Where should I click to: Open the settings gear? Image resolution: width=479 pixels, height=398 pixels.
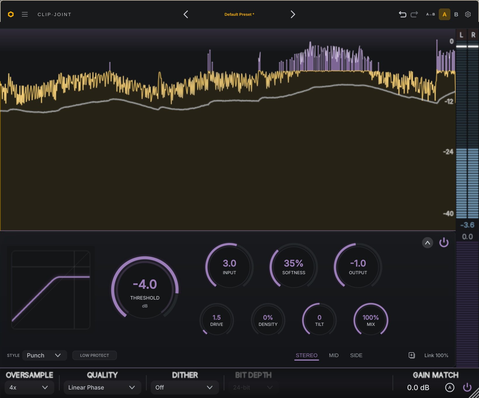tap(468, 14)
